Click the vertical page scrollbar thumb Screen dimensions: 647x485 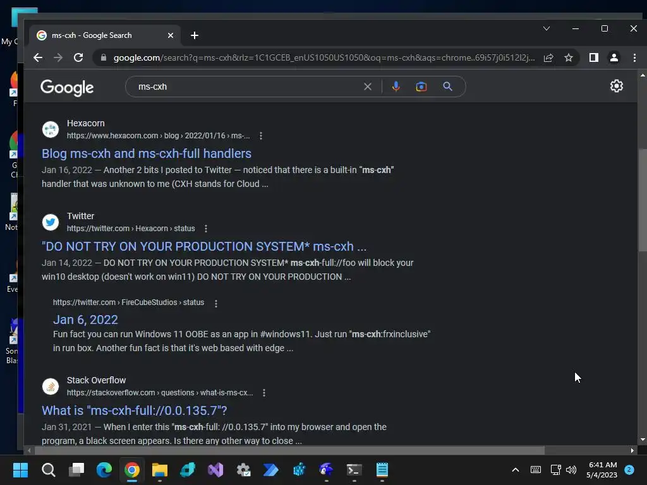coord(643,200)
